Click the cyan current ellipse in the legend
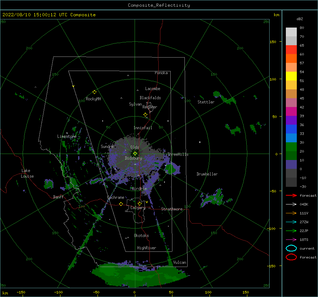 (291, 248)
